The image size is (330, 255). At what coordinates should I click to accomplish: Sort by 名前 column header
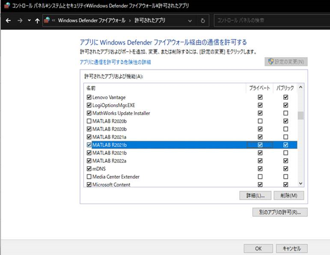[91, 88]
